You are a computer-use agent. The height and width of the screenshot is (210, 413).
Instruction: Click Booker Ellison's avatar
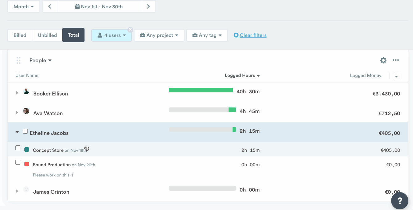point(26,91)
